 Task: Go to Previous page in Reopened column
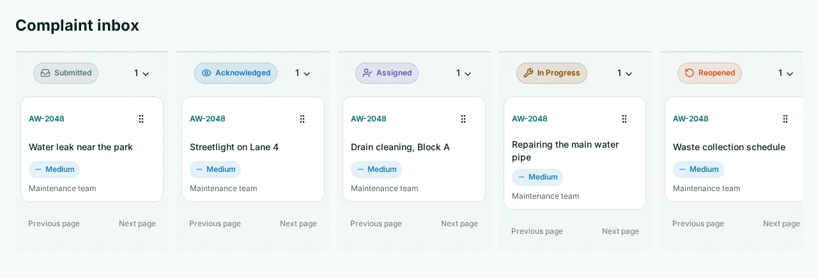(698, 224)
